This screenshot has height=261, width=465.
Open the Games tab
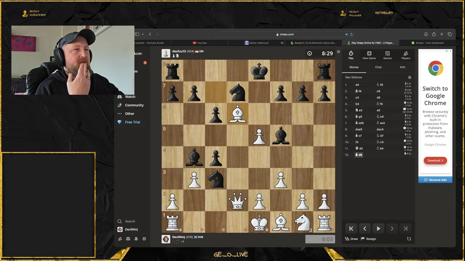(388, 55)
